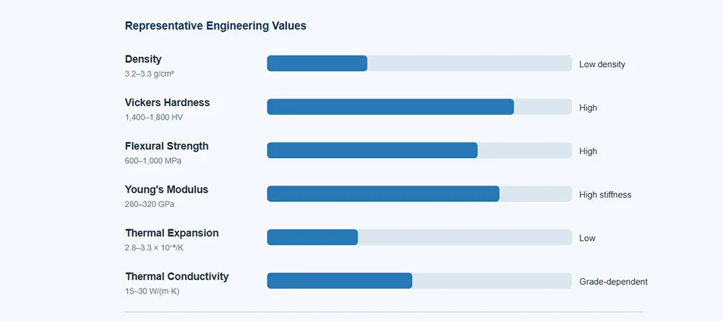Click the Density progress bar
723x321 pixels.
(419, 63)
